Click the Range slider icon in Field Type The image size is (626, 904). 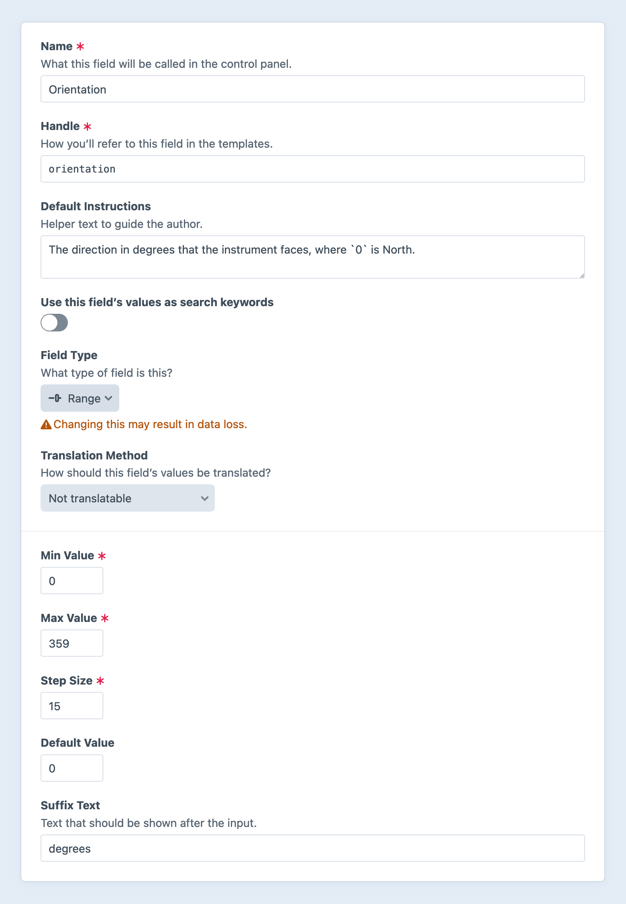[x=55, y=398]
